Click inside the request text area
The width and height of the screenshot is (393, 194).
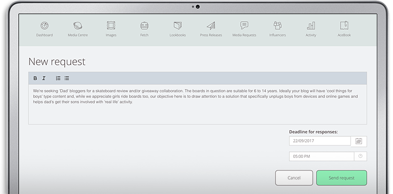tap(197, 104)
